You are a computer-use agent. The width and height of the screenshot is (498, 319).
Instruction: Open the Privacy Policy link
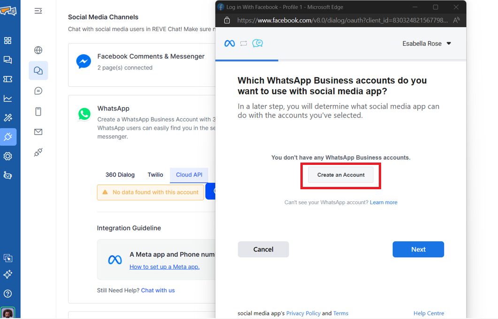click(x=303, y=313)
